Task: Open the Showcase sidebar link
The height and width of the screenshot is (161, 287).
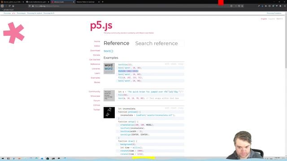Action: (95, 96)
